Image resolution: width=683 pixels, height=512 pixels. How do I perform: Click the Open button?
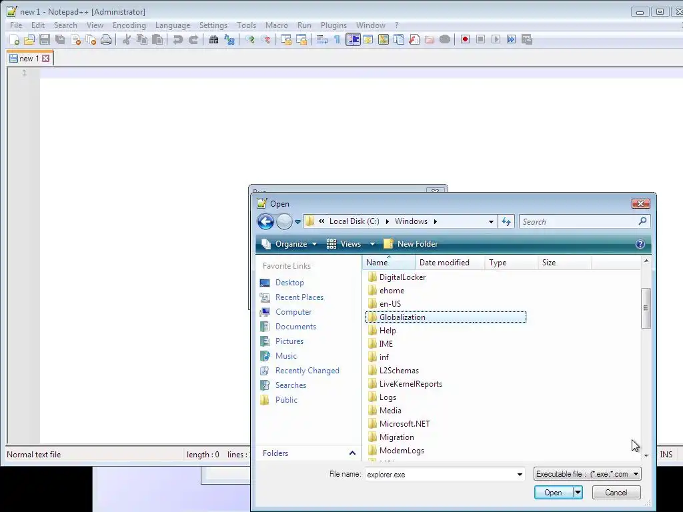click(x=553, y=493)
